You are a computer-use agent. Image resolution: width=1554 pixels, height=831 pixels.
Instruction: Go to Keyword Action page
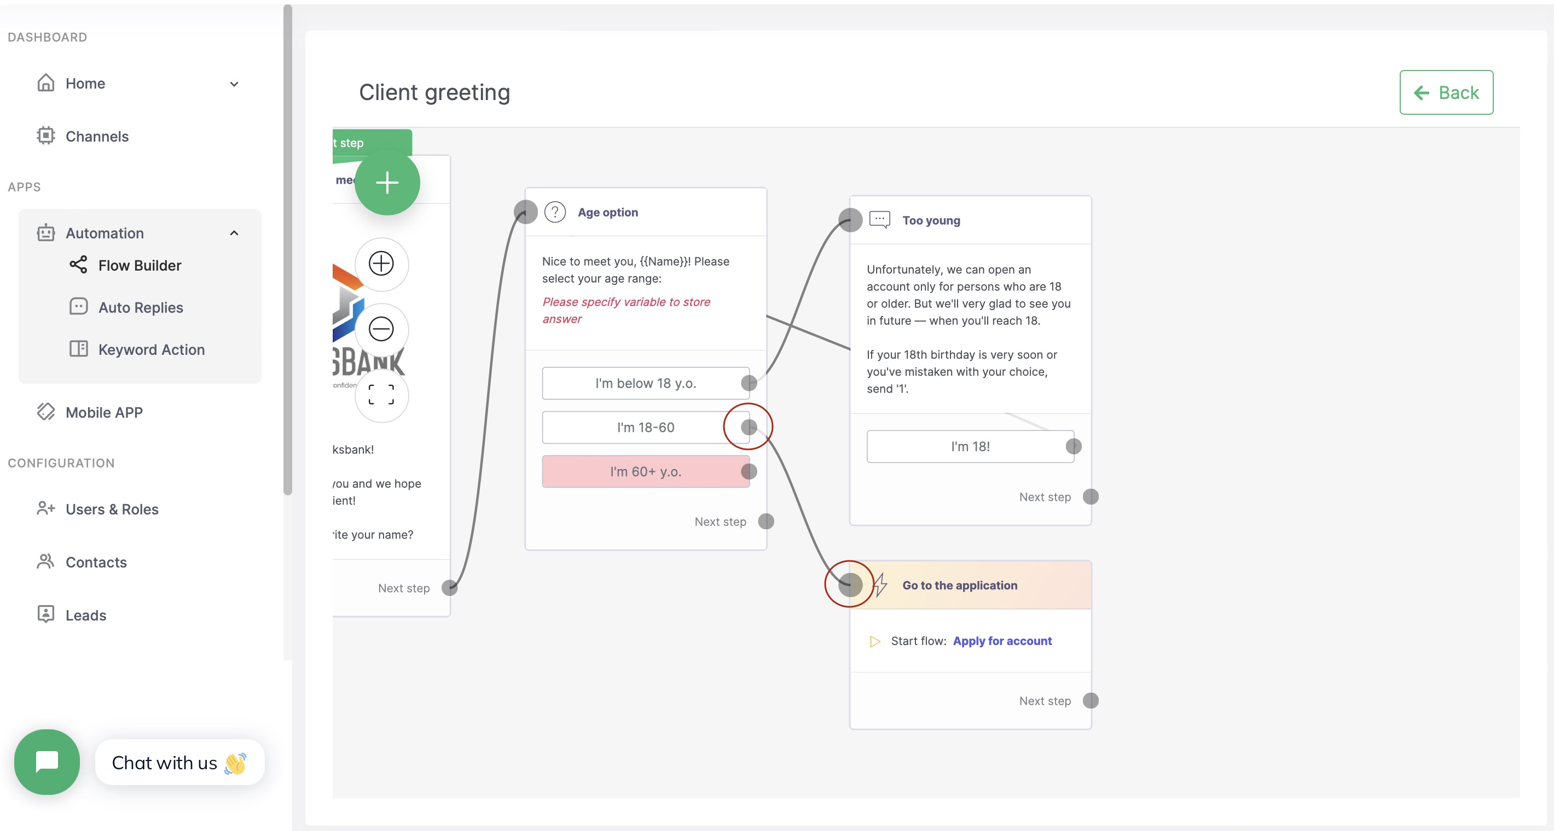click(x=152, y=349)
